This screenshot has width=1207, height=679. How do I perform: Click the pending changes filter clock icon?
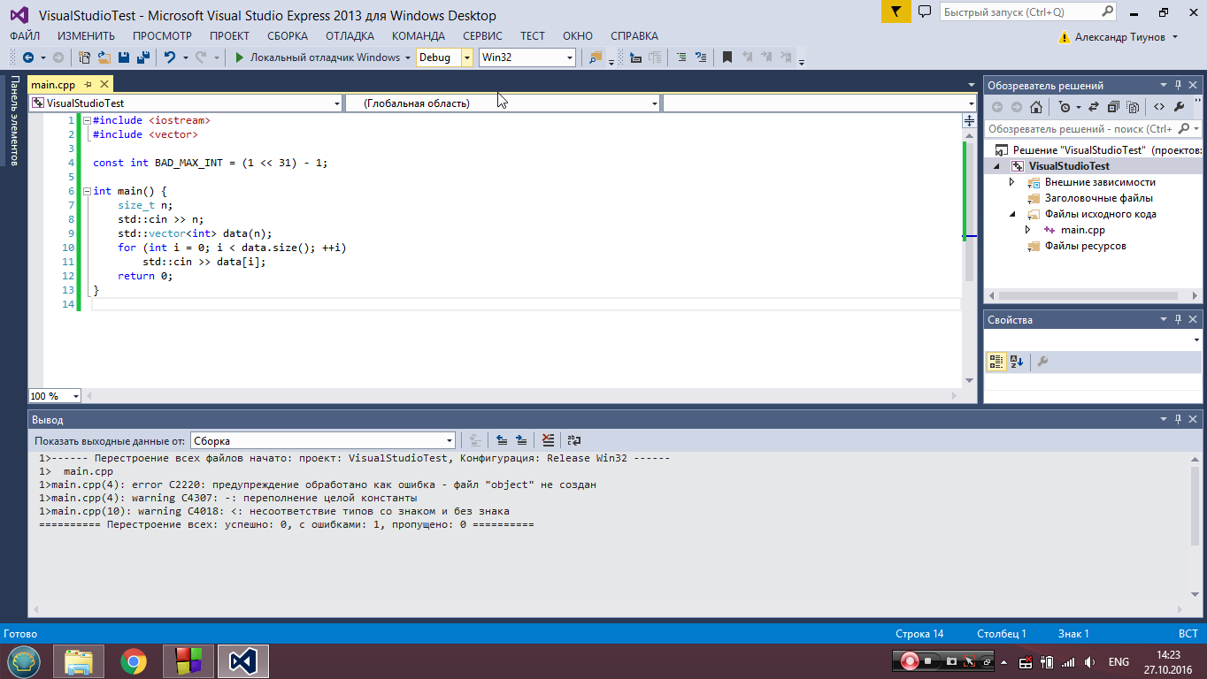point(1065,107)
